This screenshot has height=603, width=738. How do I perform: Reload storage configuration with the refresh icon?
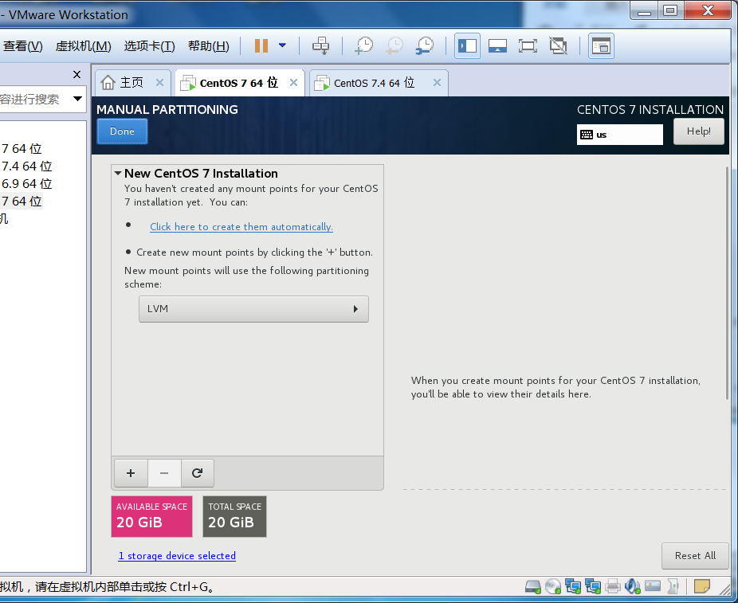(x=197, y=473)
